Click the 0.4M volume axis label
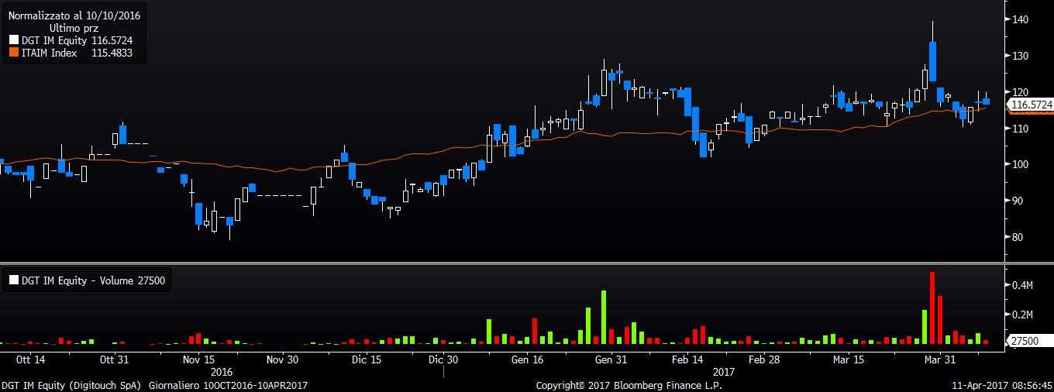Viewport: 1054px width, 392px height. pyautogui.click(x=1024, y=286)
